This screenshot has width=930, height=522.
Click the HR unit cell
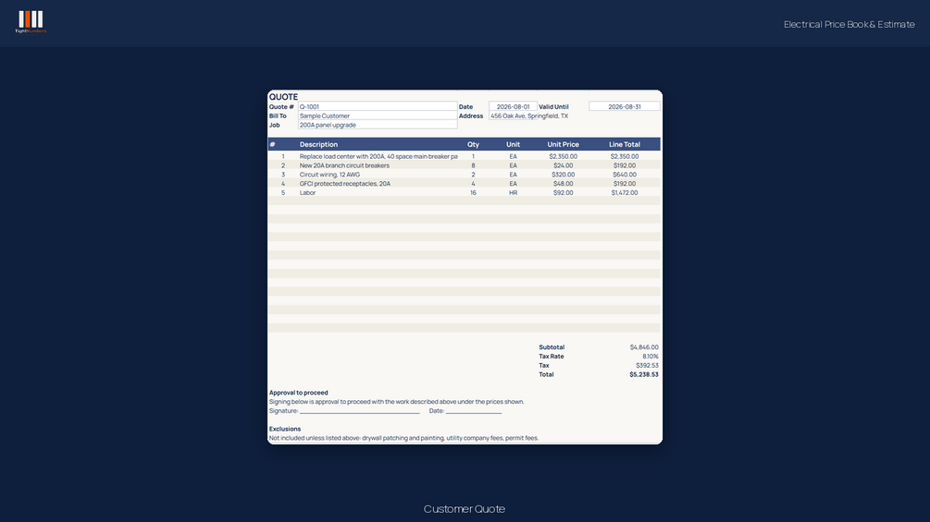[x=513, y=192]
